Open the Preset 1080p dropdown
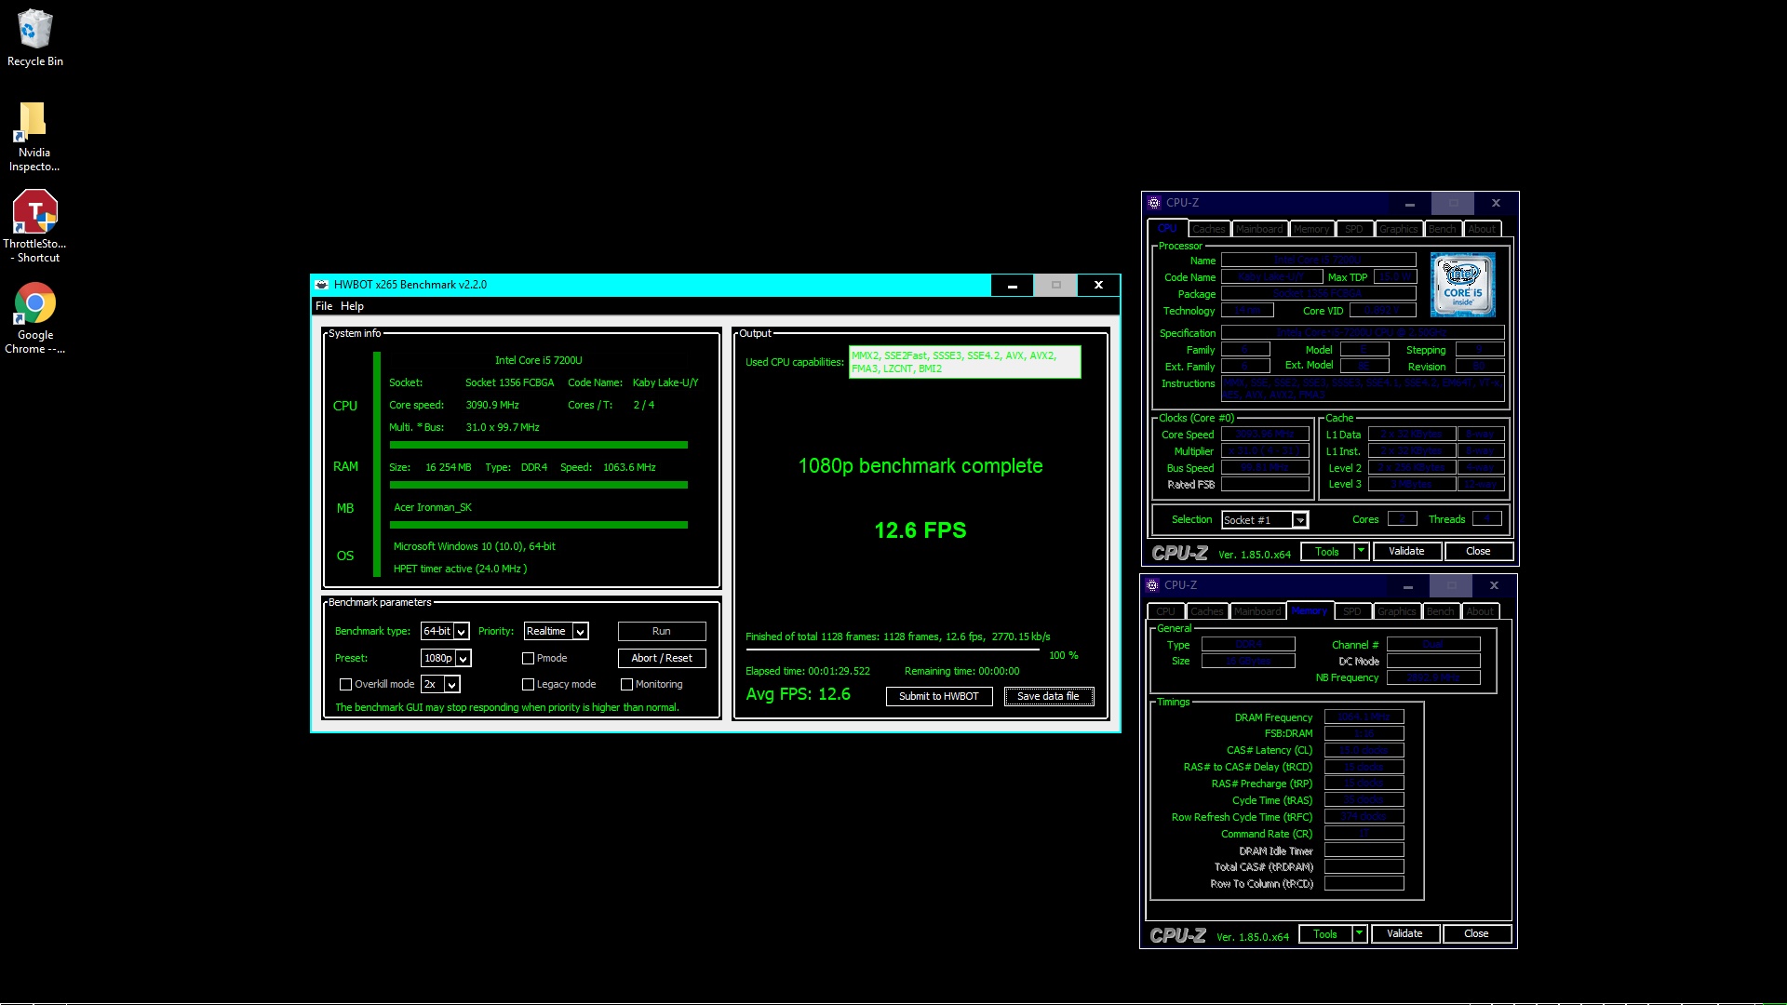The height and width of the screenshot is (1005, 1787). (x=447, y=658)
